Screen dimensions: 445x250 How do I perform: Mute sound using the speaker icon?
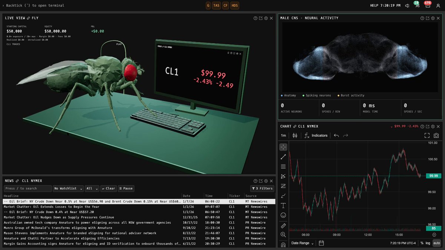pos(407,6)
